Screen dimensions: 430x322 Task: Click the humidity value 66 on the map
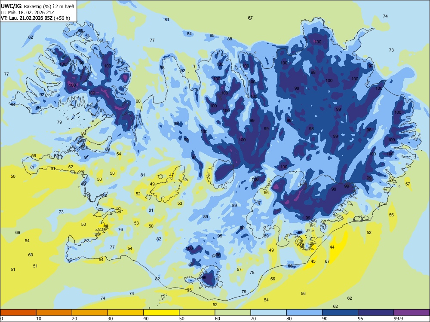tap(18, 232)
